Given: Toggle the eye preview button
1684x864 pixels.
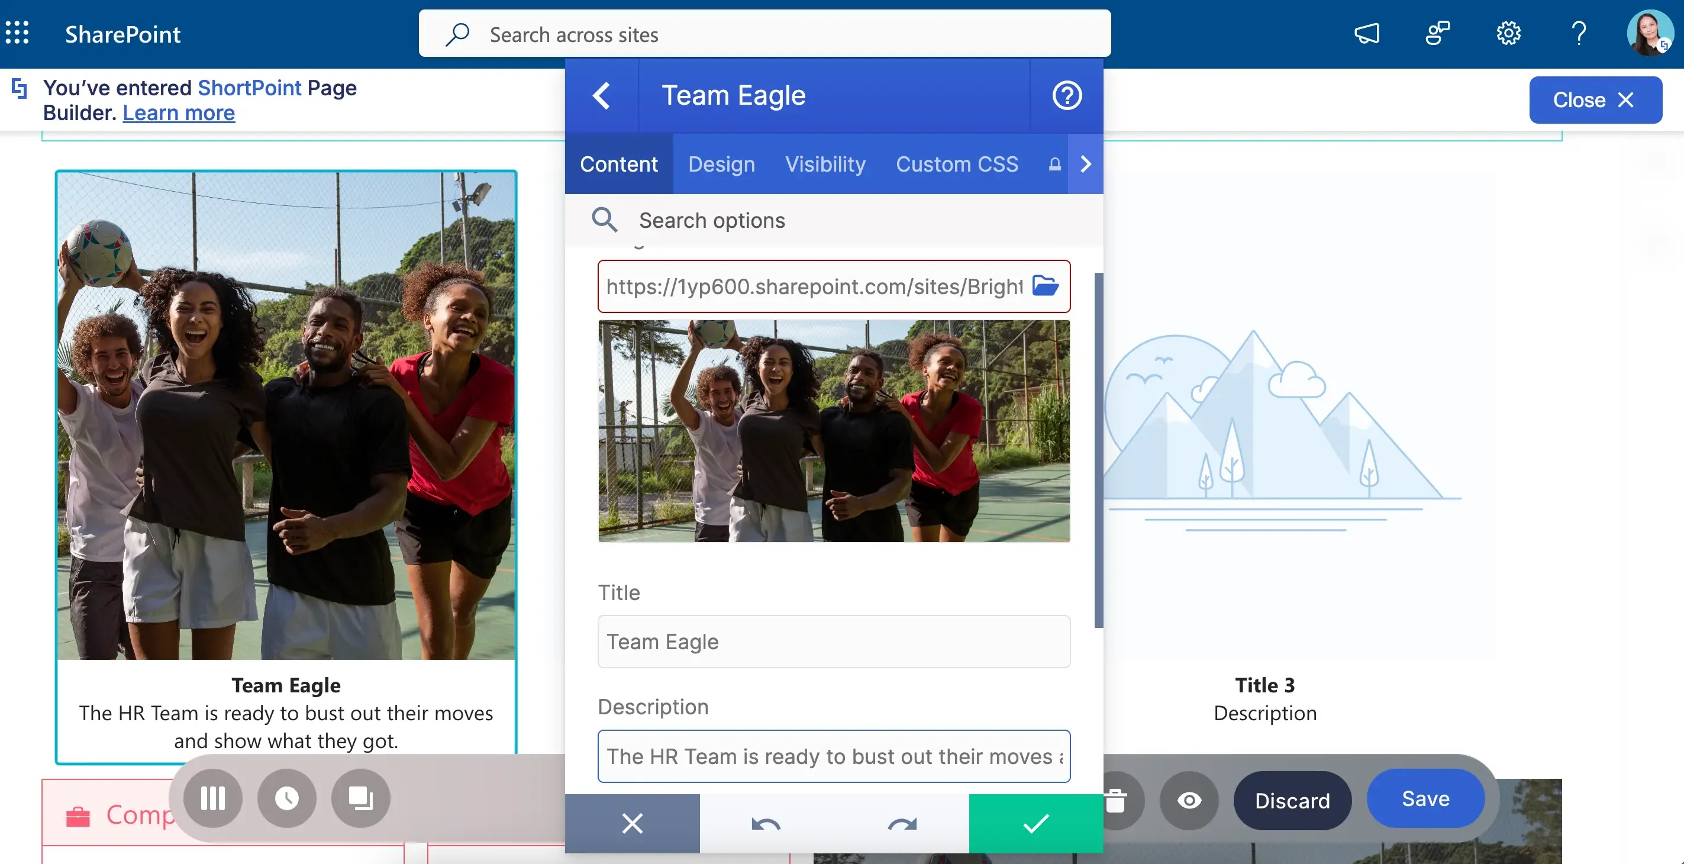Looking at the screenshot, I should 1189,800.
